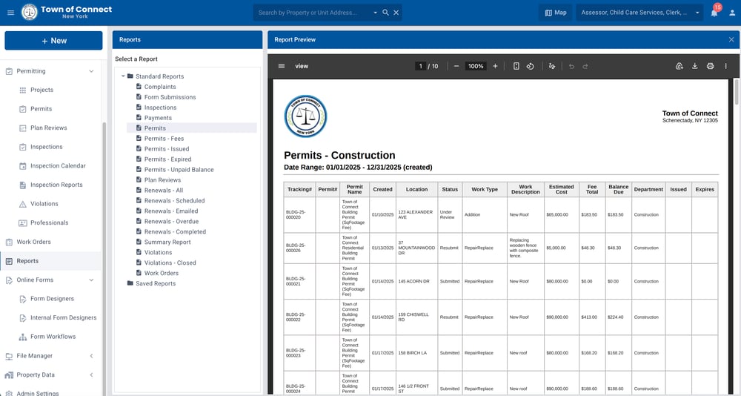The height and width of the screenshot is (396, 741).
Task: Toggle the PDF viewer sidebar menu icon
Action: coord(282,66)
